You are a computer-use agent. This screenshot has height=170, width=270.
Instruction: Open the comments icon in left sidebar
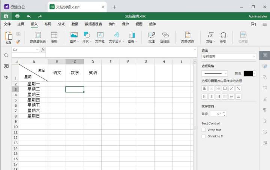coord(6,66)
